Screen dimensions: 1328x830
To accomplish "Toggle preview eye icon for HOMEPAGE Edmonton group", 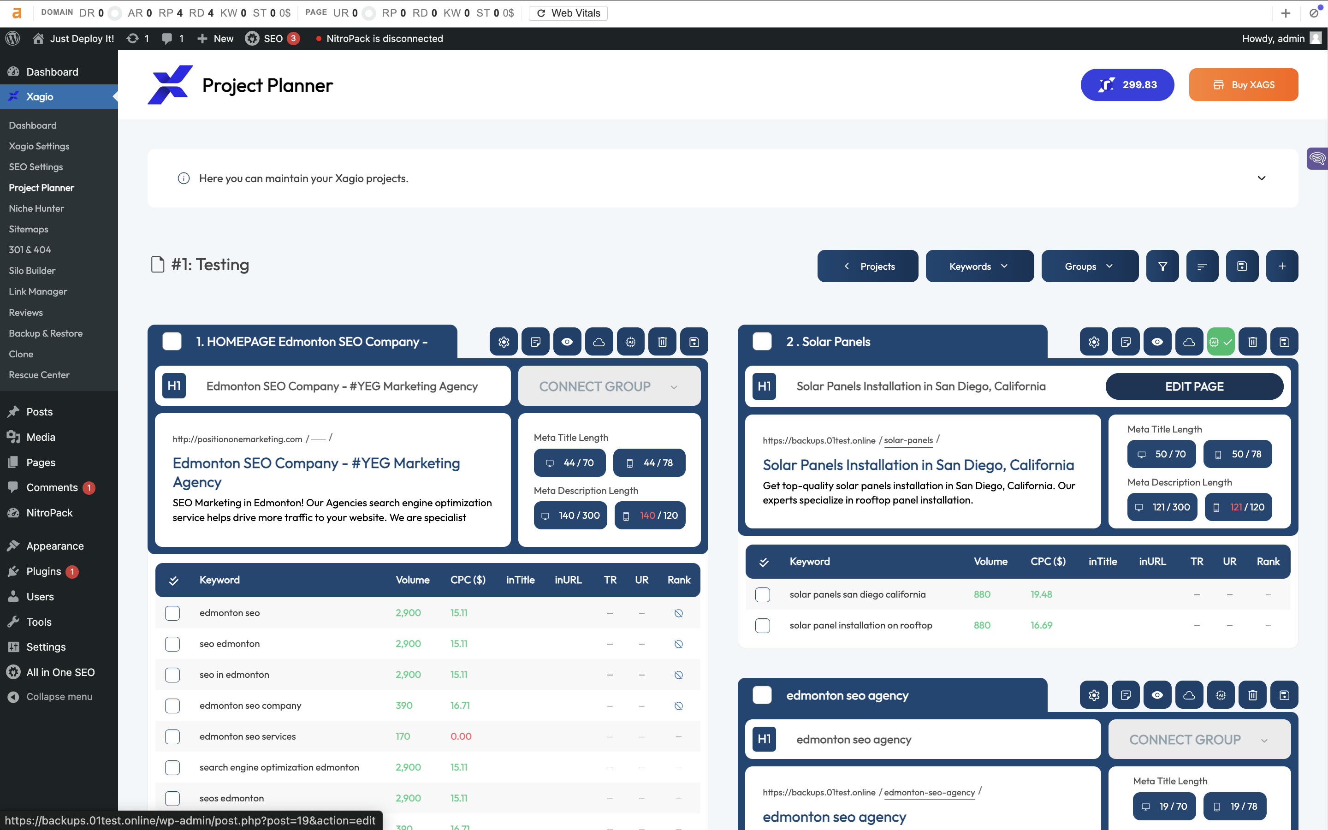I will (x=567, y=342).
